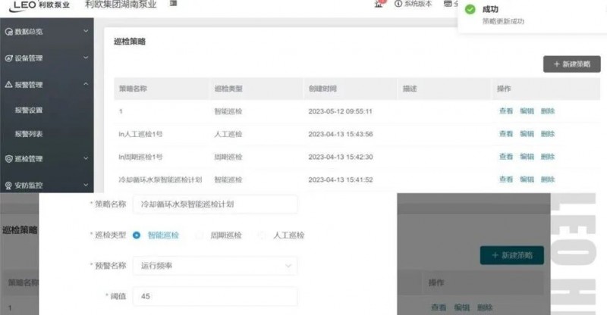Click 删除 for 冷却循环水泵智能巡检计划 row
Viewport: 607px width, 315px height.
coord(548,179)
